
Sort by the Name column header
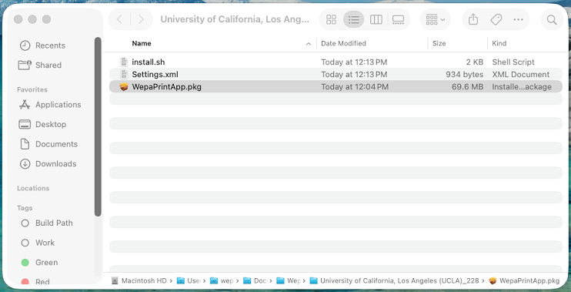[x=142, y=43]
